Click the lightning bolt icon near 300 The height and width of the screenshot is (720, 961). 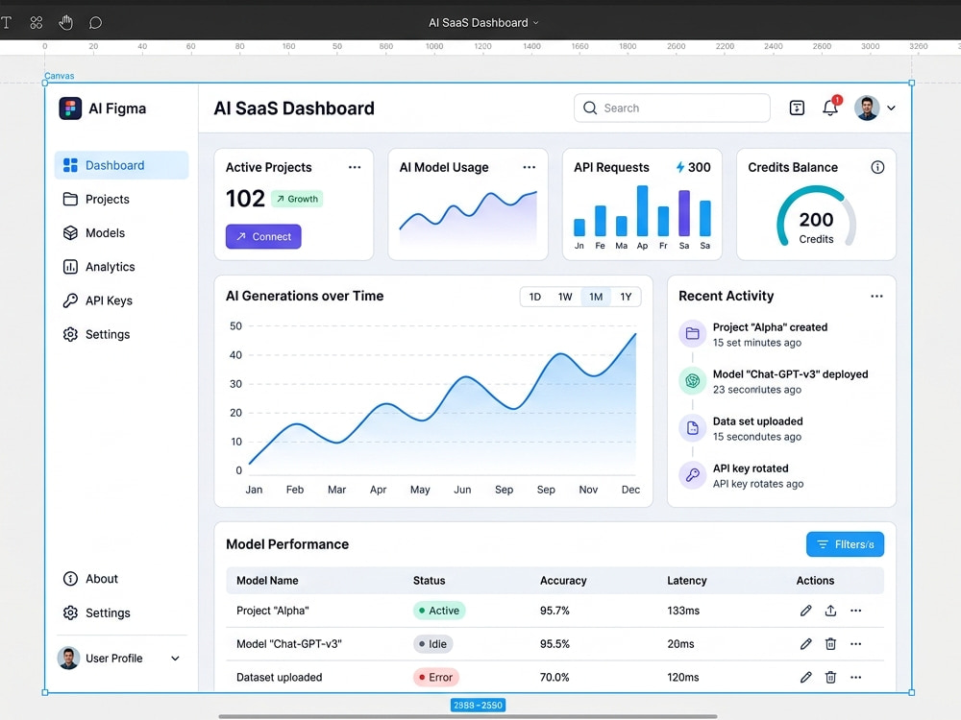[x=680, y=167]
